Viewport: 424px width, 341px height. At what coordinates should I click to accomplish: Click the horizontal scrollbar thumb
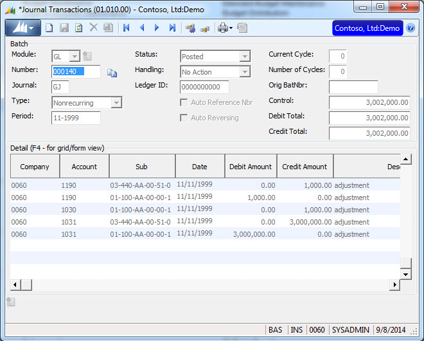pos(26,284)
